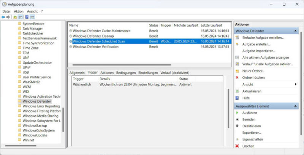Click the Forward arrow in toolbar
This screenshot has height=155, width=304.
tap(8, 17)
